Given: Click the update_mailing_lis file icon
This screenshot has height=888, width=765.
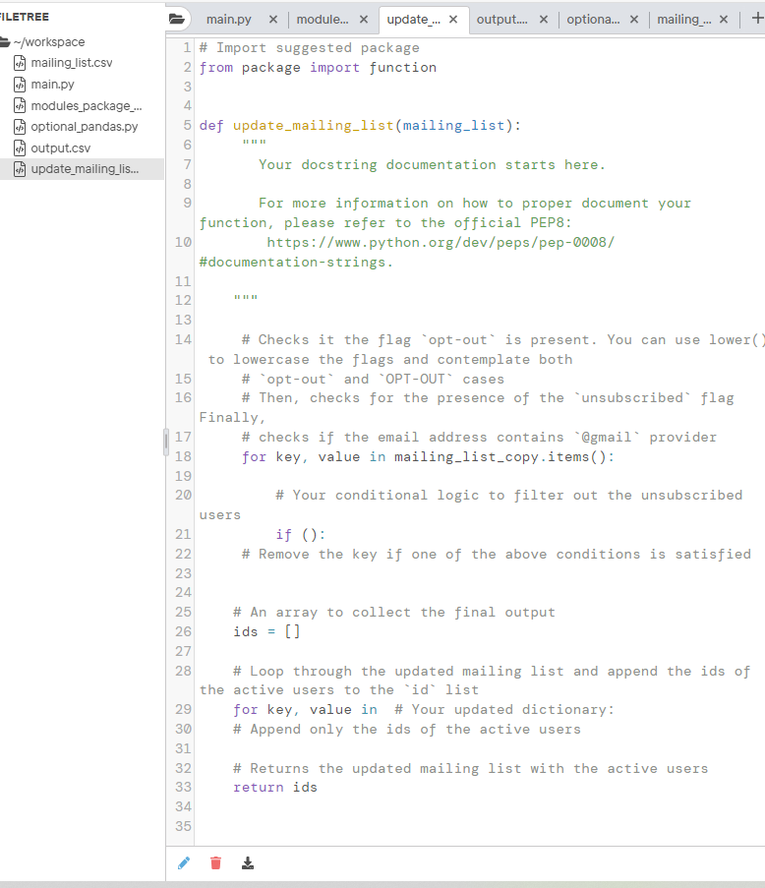Looking at the screenshot, I should pyautogui.click(x=20, y=169).
